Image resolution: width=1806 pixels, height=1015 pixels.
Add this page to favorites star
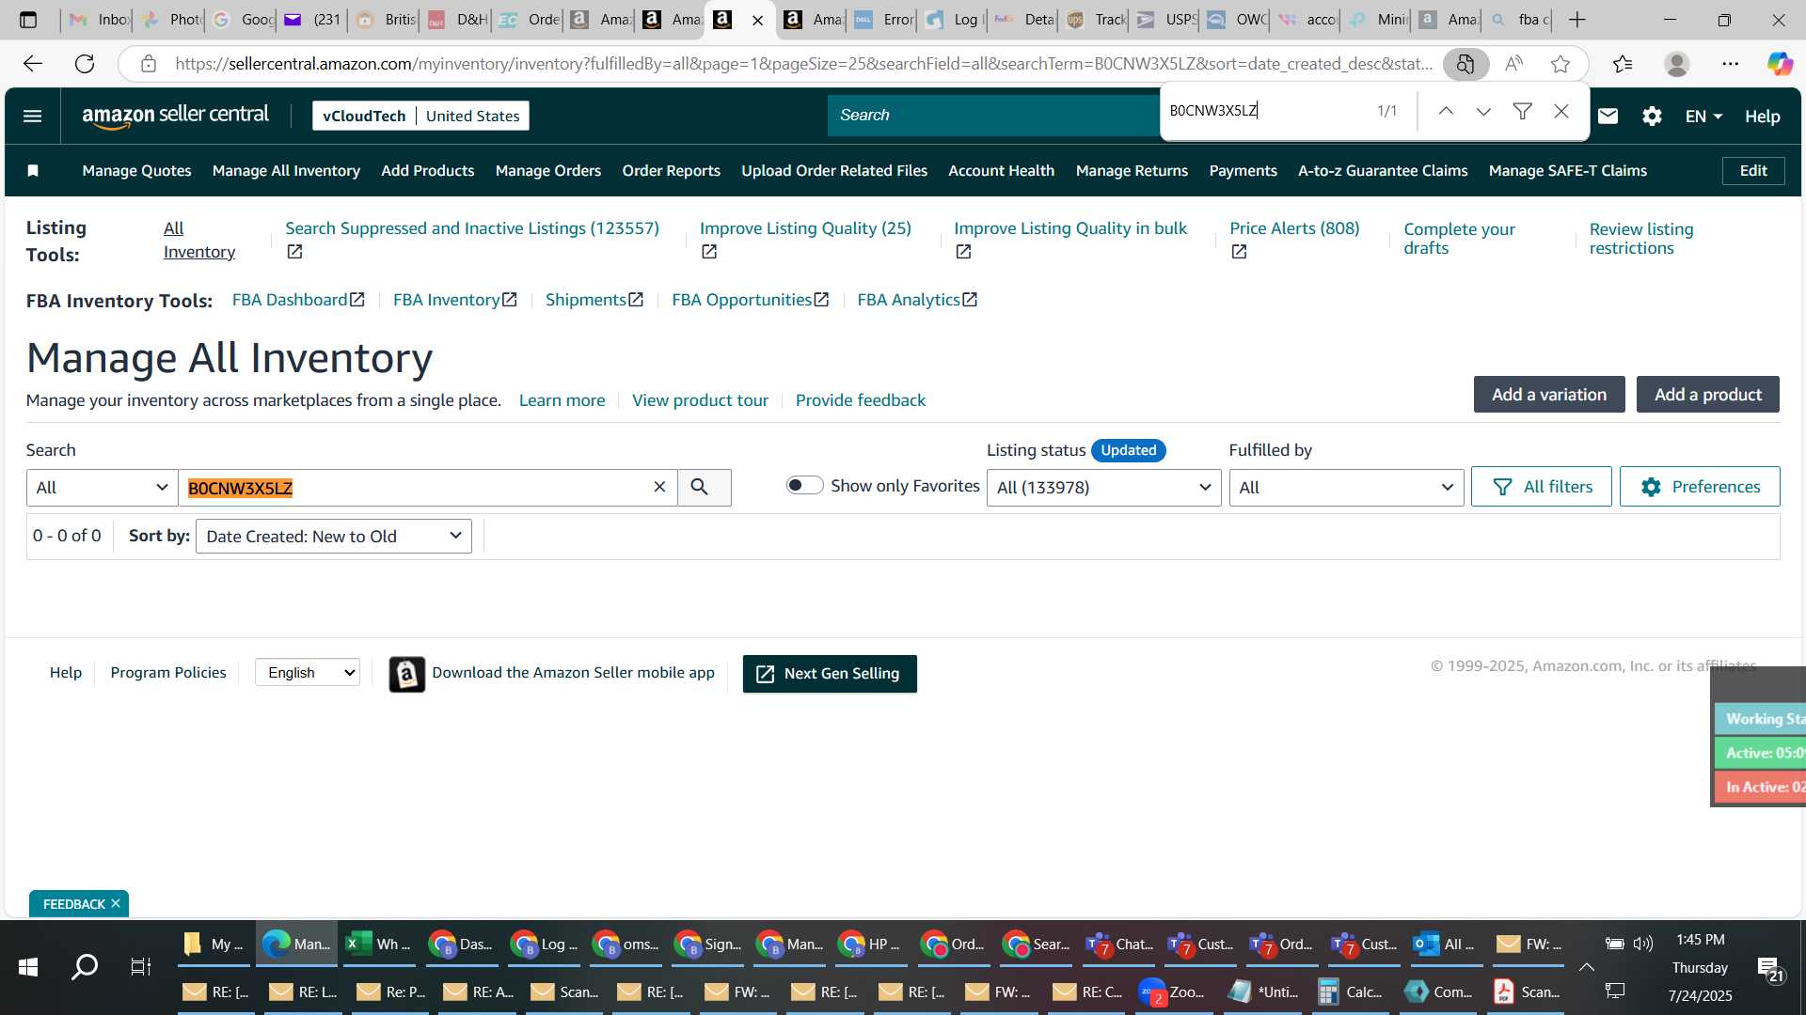tap(1560, 64)
